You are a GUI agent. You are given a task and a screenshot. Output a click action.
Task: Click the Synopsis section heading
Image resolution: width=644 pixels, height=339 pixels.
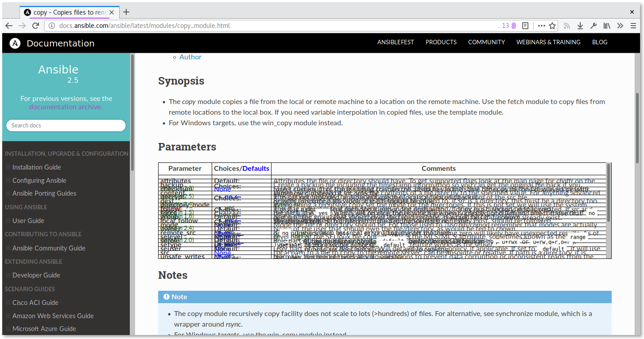pos(181,81)
